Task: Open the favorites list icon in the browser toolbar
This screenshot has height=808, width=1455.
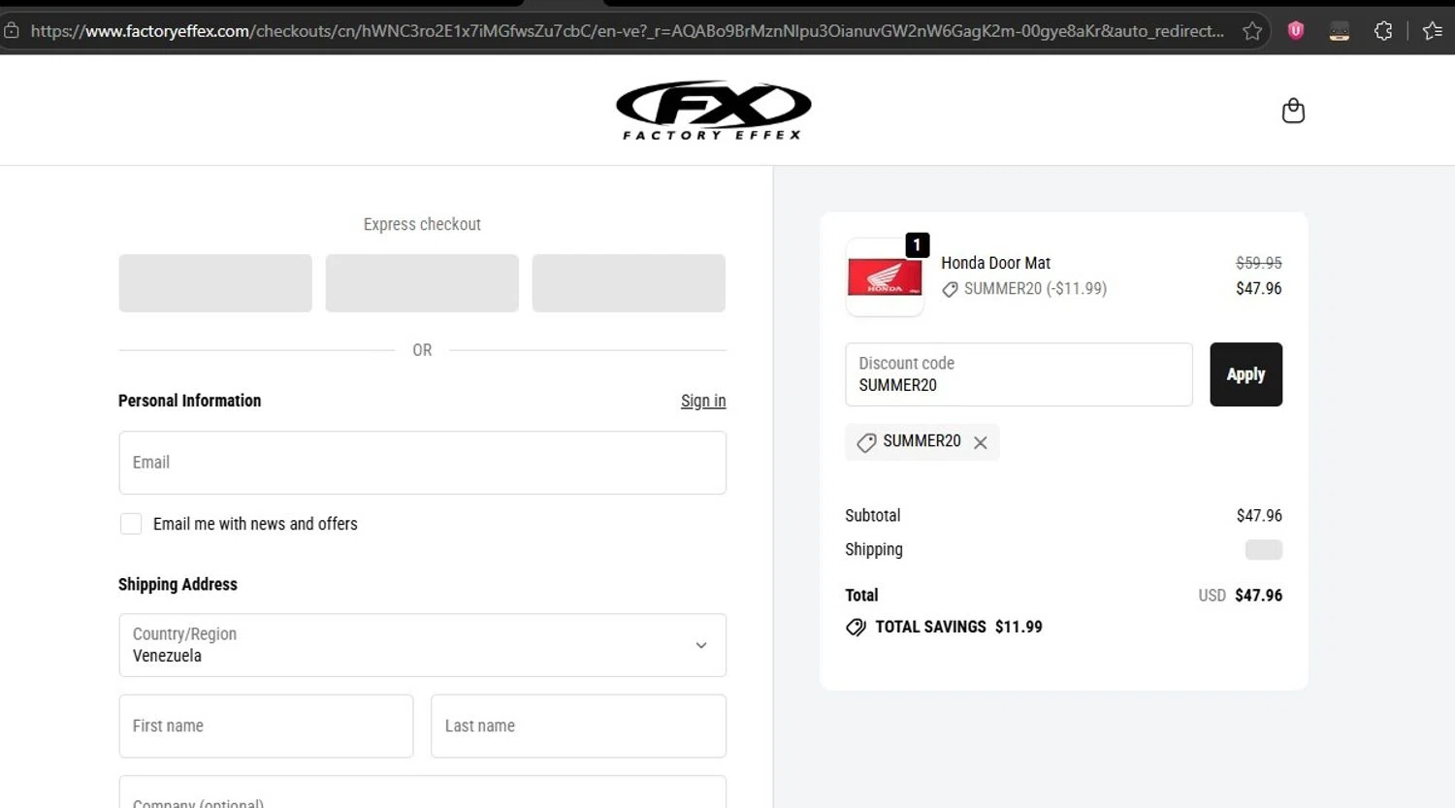Action: 1432,31
